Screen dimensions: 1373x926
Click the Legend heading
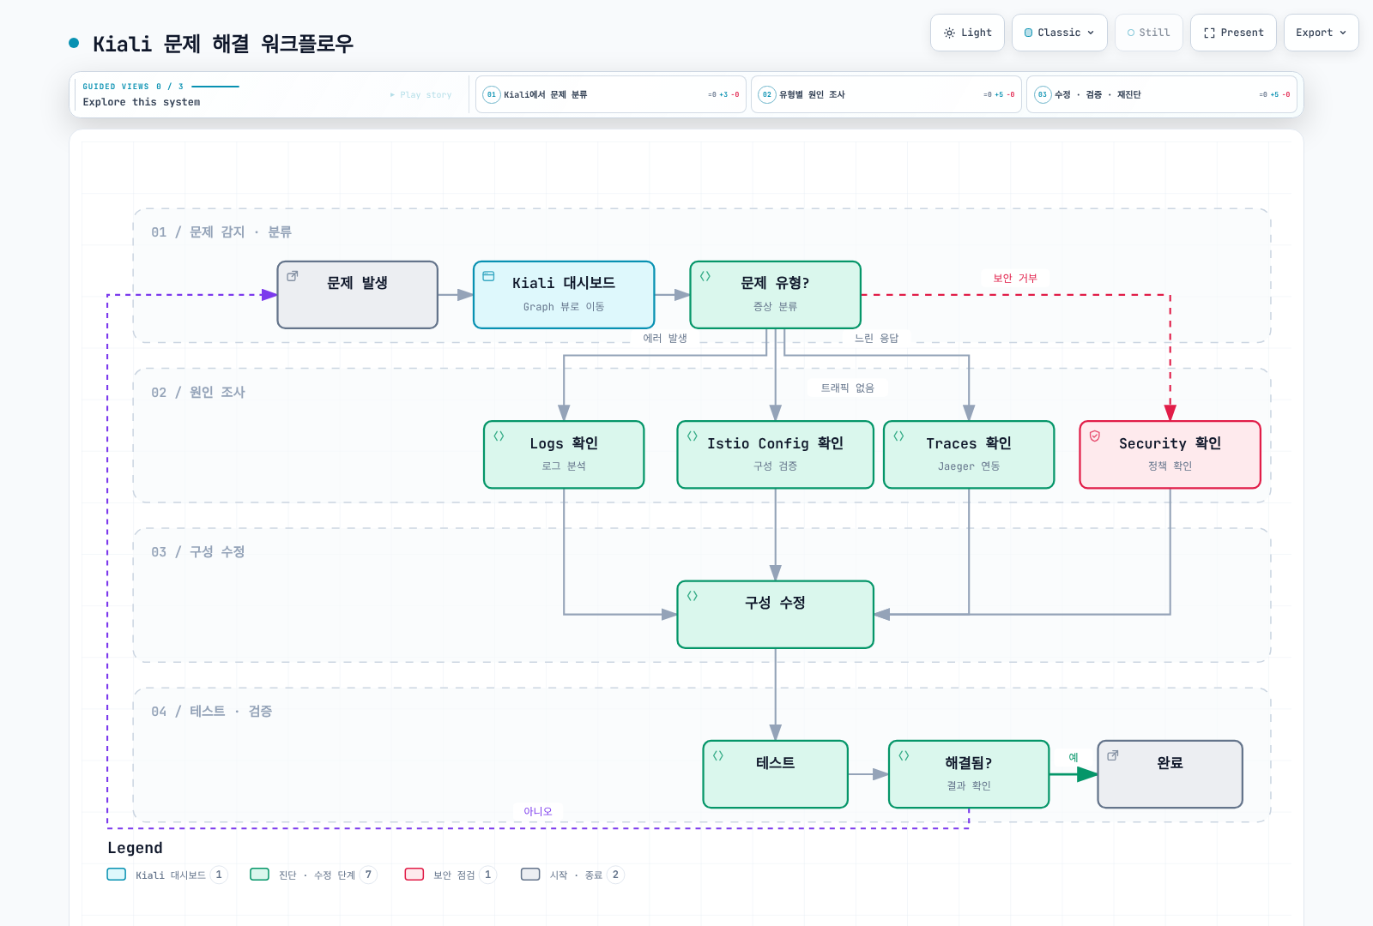pos(135,848)
